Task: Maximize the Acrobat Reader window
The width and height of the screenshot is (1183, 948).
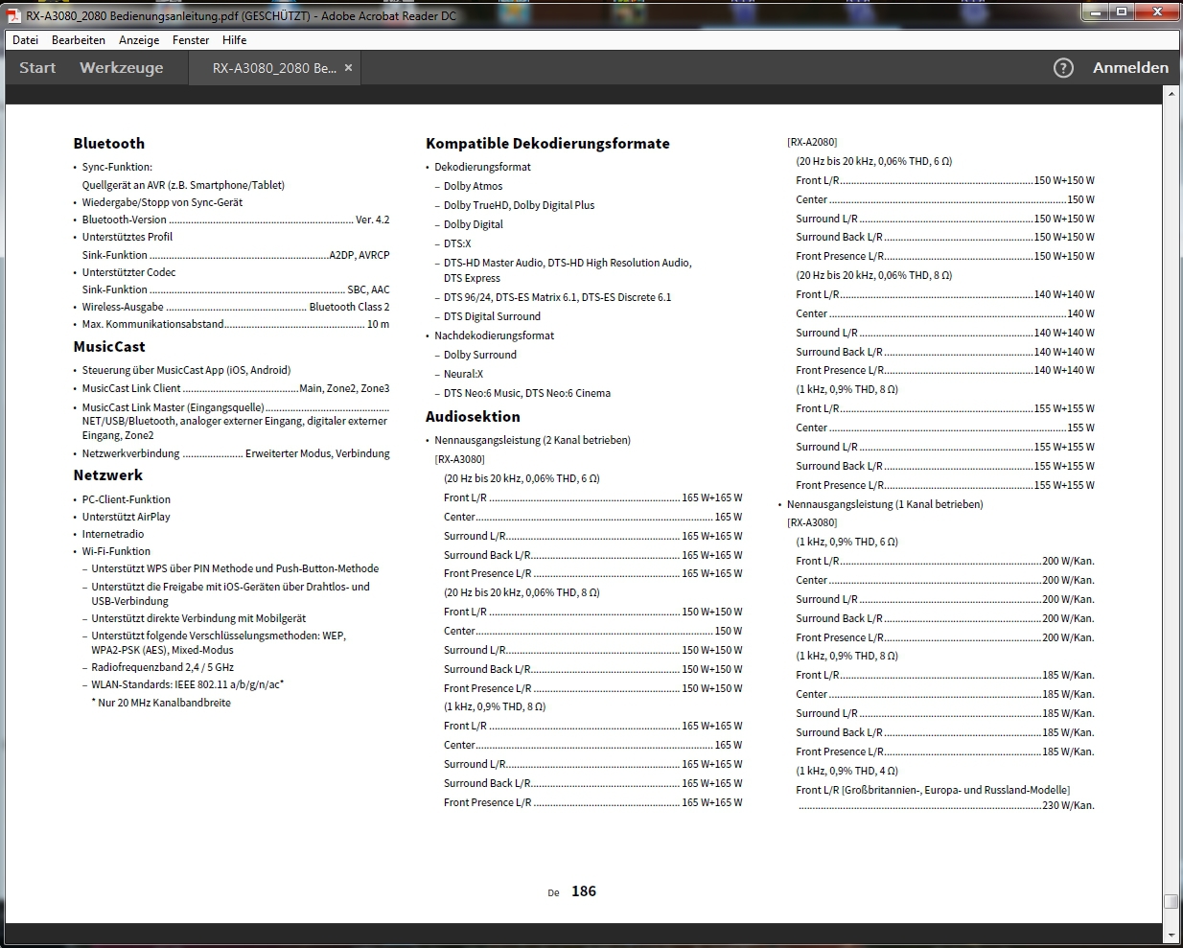Action: click(x=1123, y=12)
